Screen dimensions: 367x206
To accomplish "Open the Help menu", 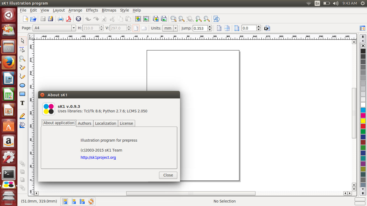I will 137,10.
